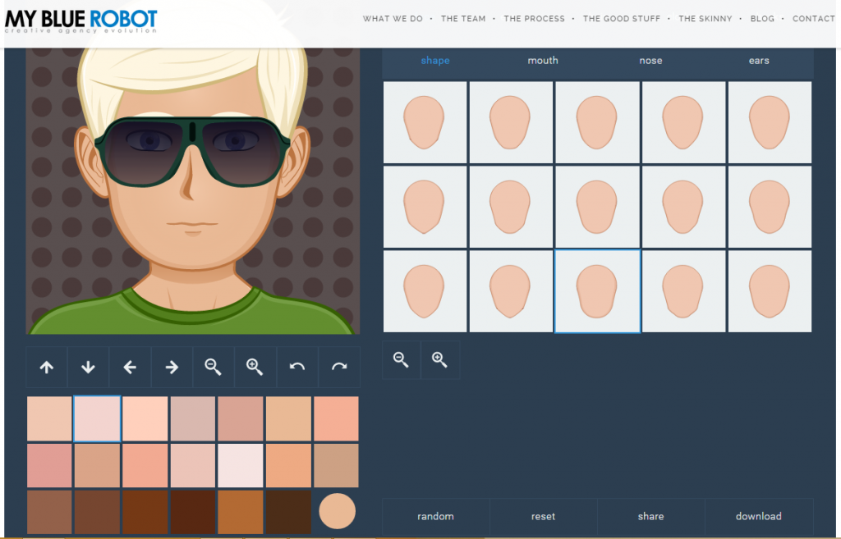Image resolution: width=841 pixels, height=539 pixels.
Task: Select the first face shape thumbnail
Action: pos(425,122)
